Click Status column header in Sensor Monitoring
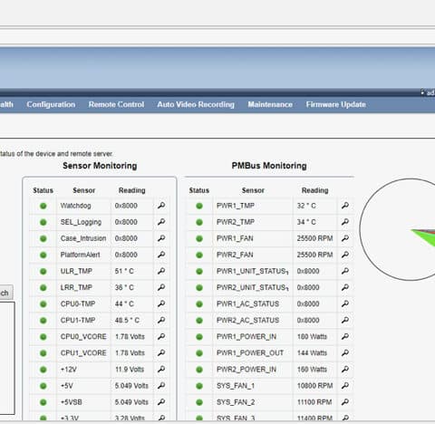Screen dimensions: 435x424 point(43,190)
